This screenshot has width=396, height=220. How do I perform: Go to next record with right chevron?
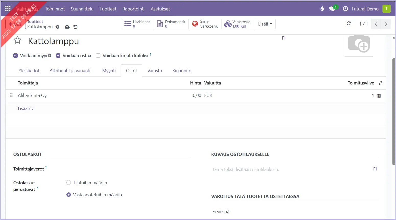click(386, 24)
